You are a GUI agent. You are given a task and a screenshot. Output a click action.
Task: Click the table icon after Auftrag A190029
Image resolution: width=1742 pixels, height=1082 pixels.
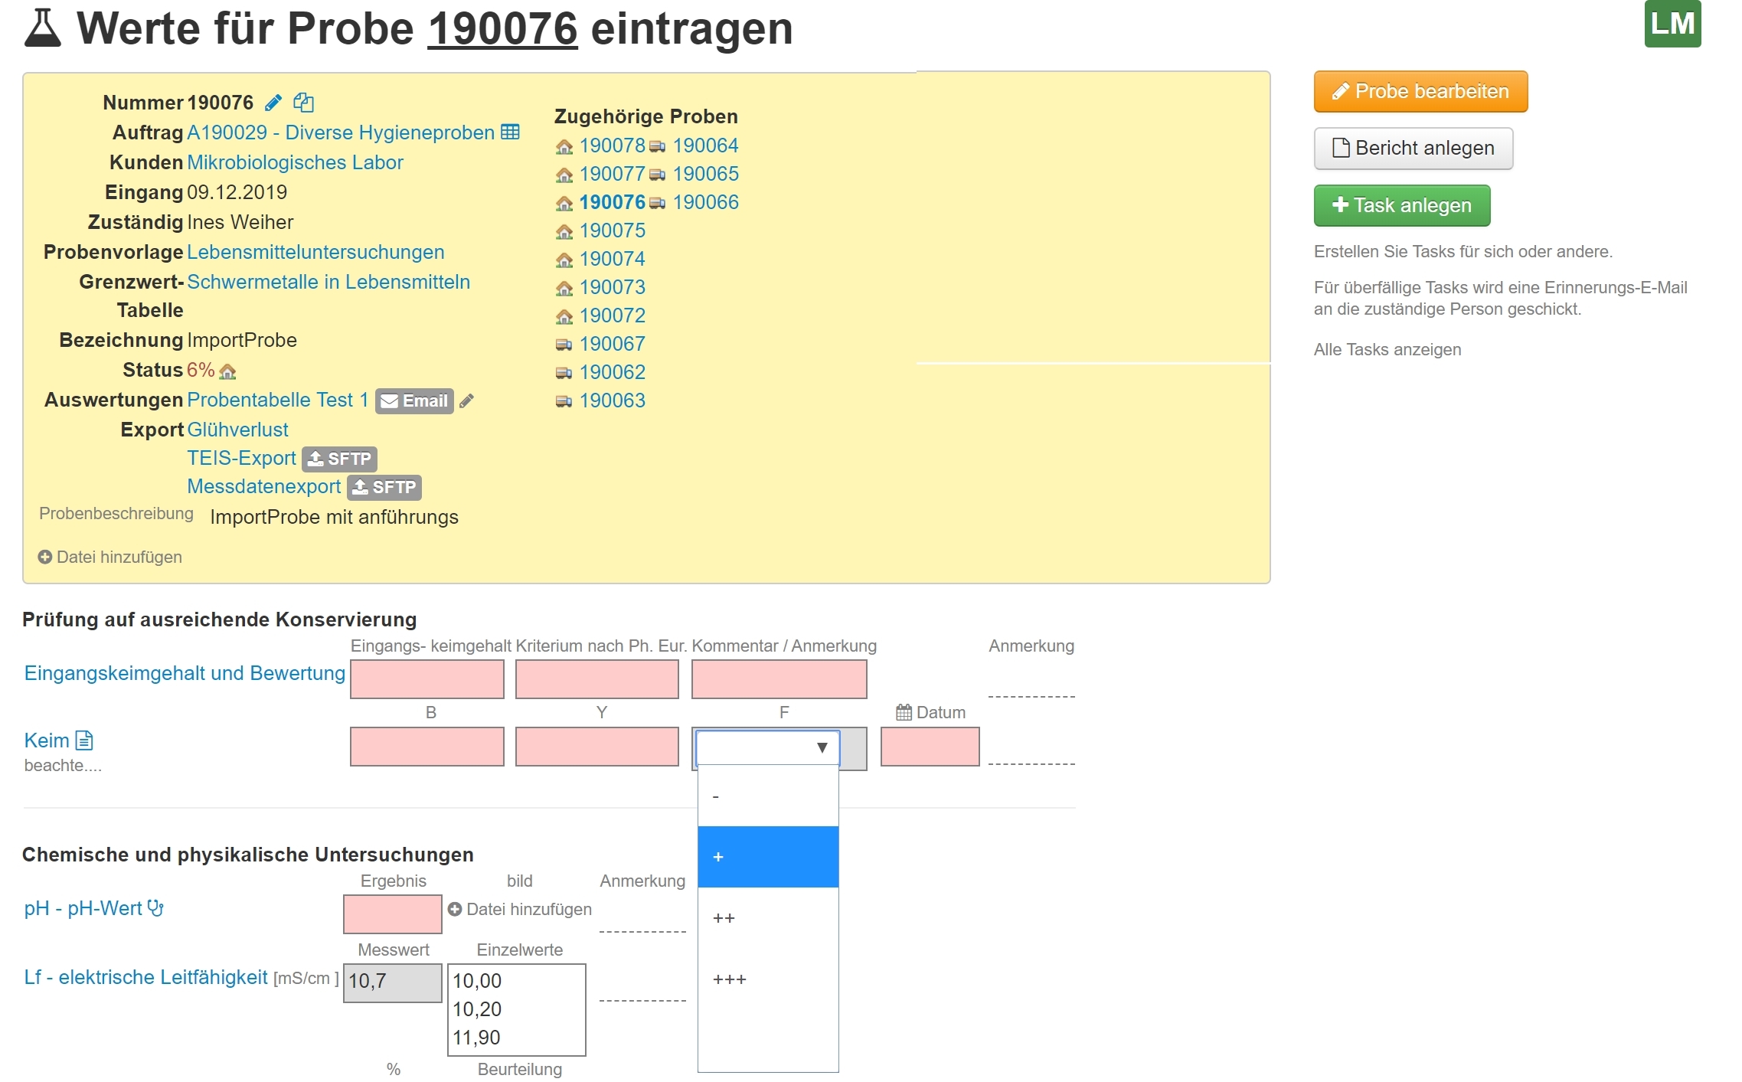tap(510, 132)
